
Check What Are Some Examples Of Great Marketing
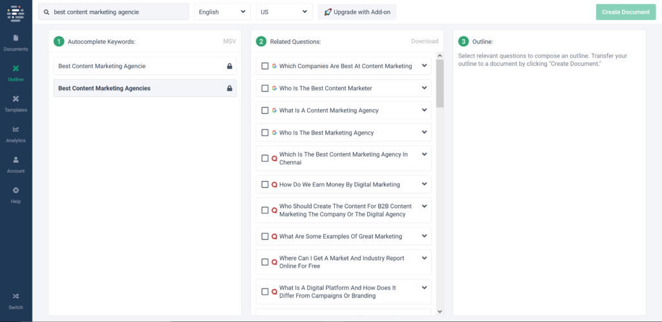point(264,237)
